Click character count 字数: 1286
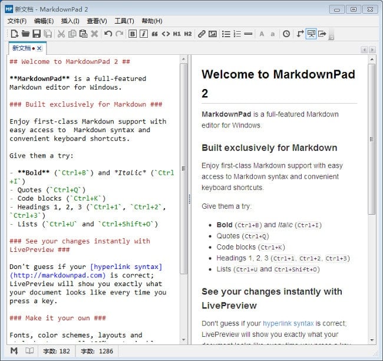 pos(97,351)
